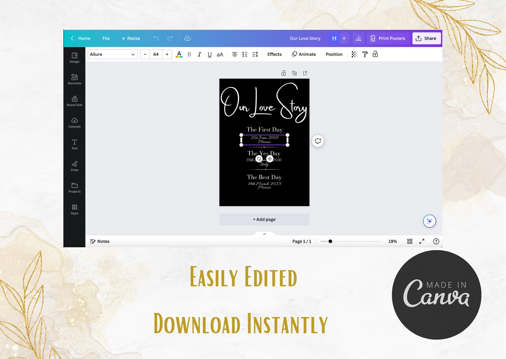Open the transparency checkerboard control
The image size is (506, 359).
[x=355, y=54]
